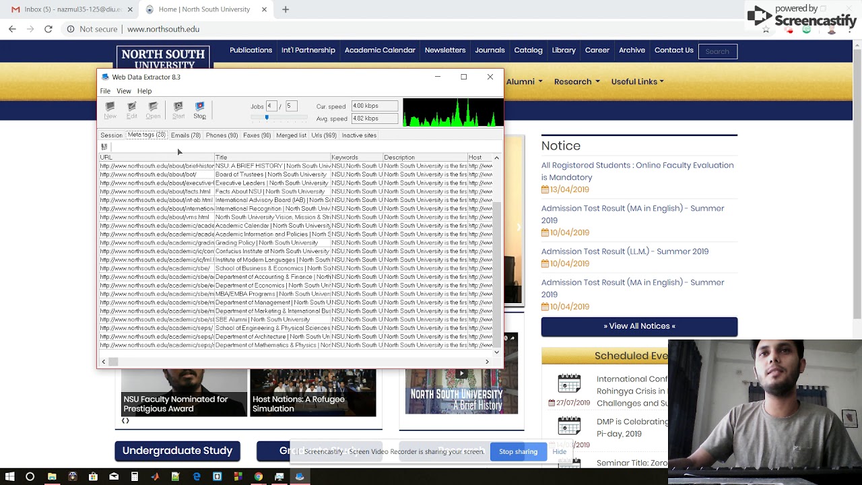Expand the Useful Links dropdown on the website

[637, 82]
